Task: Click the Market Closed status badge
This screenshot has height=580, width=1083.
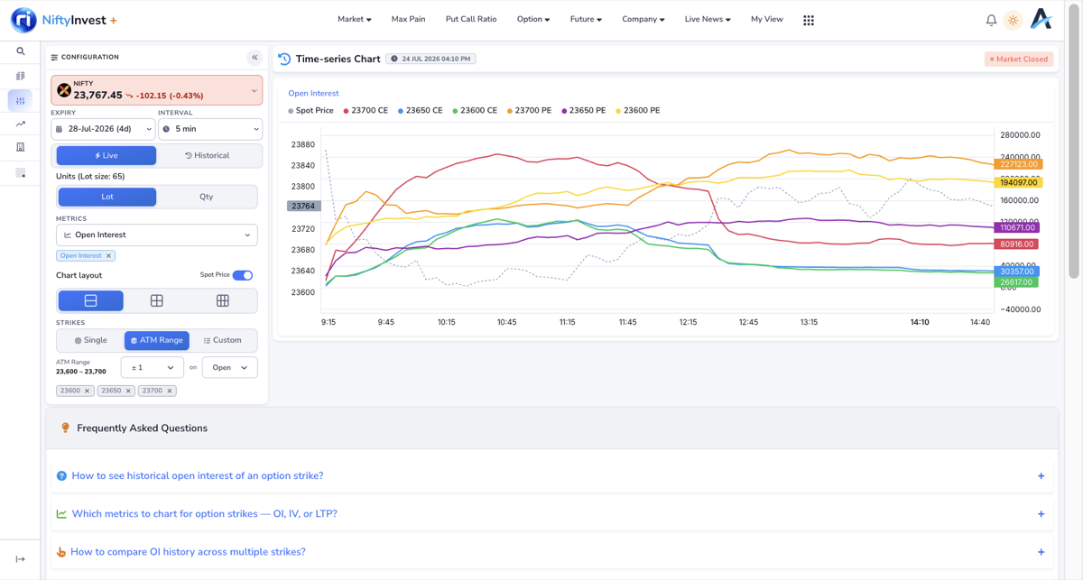Action: pyautogui.click(x=1018, y=59)
